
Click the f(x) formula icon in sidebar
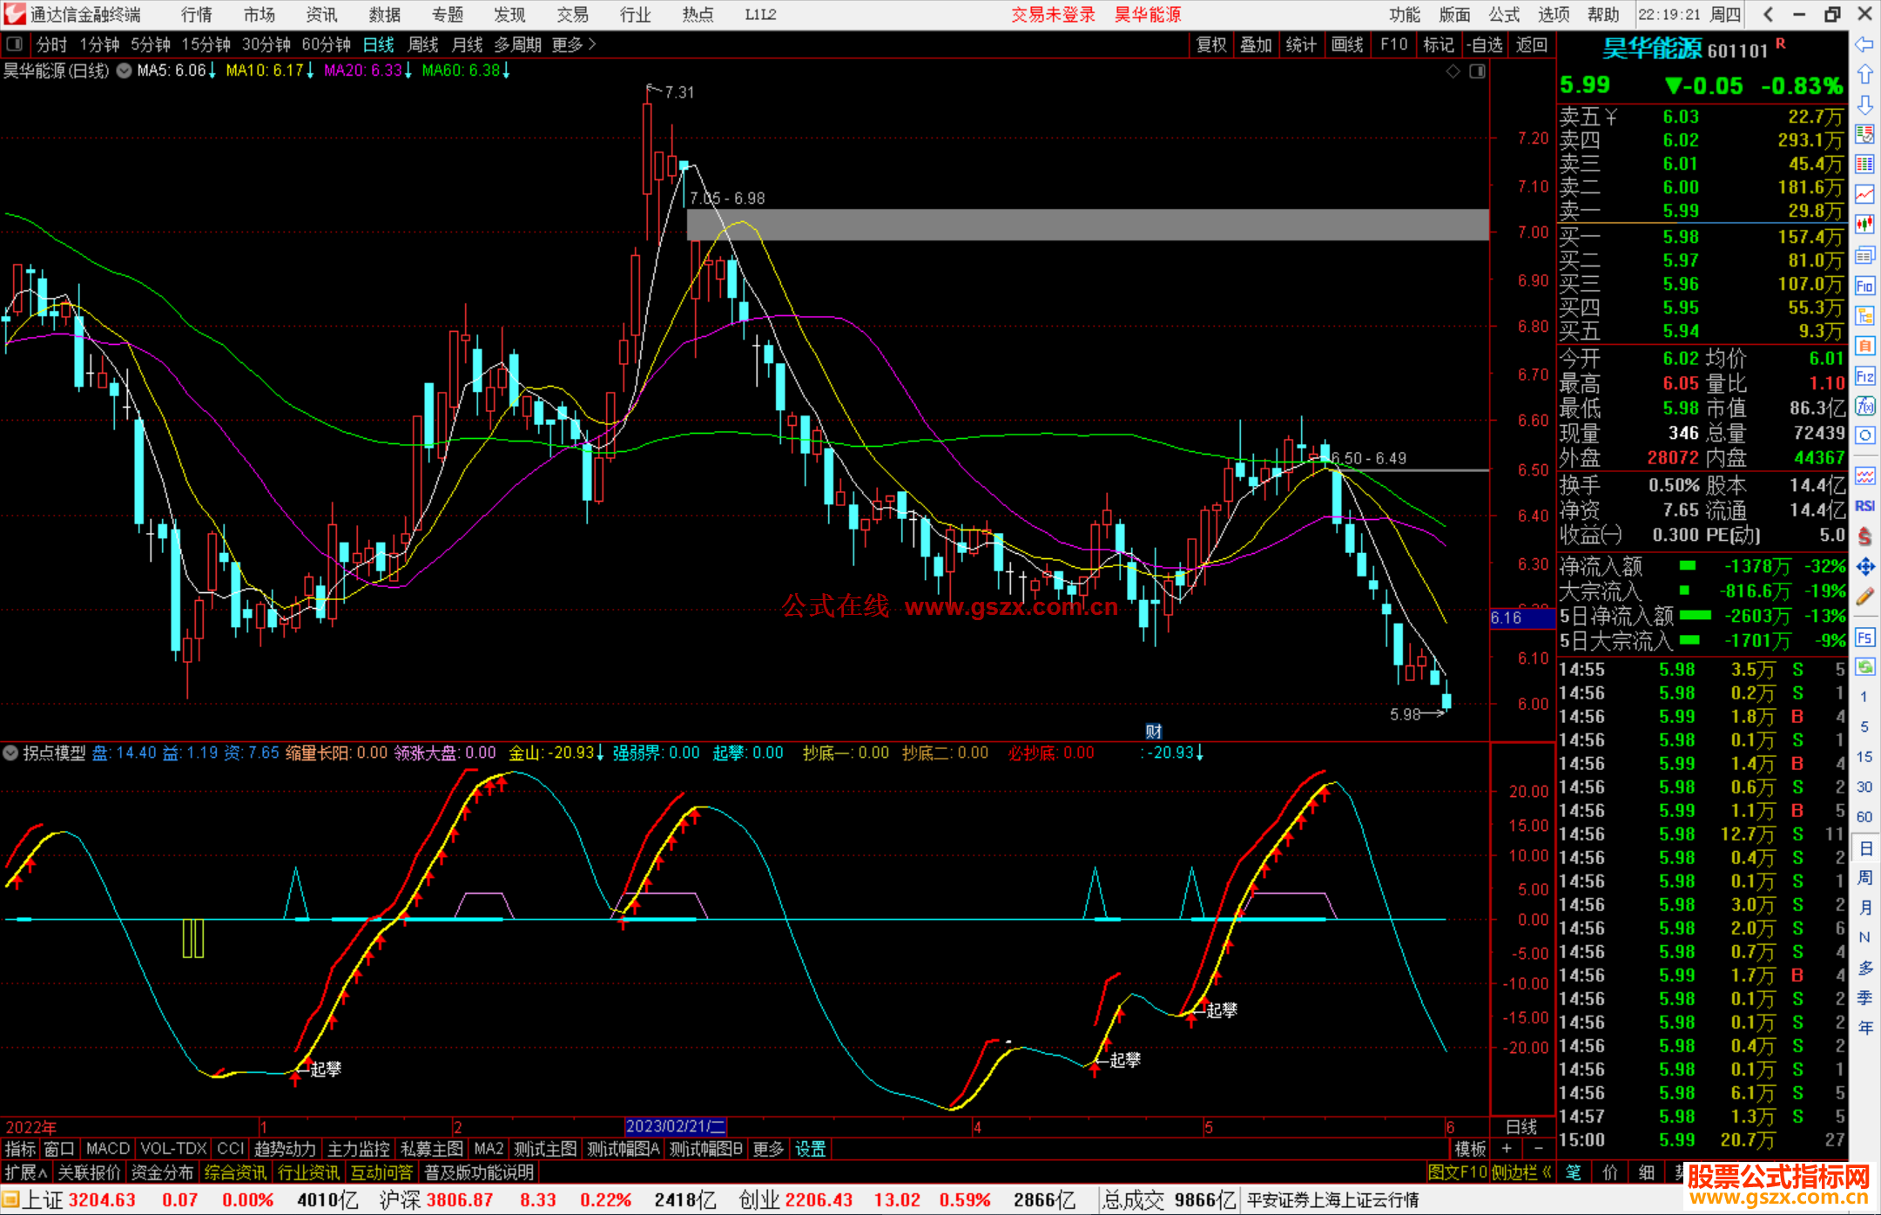pyautogui.click(x=1864, y=407)
